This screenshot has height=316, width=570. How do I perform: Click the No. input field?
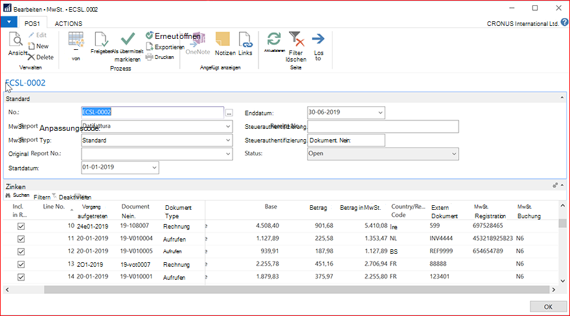[153, 112]
